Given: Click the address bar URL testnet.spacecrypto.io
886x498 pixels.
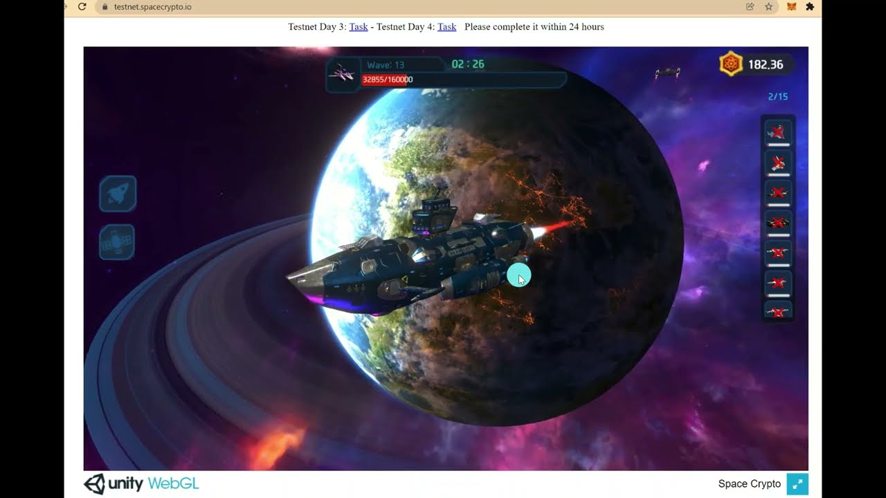Looking at the screenshot, I should click(152, 7).
